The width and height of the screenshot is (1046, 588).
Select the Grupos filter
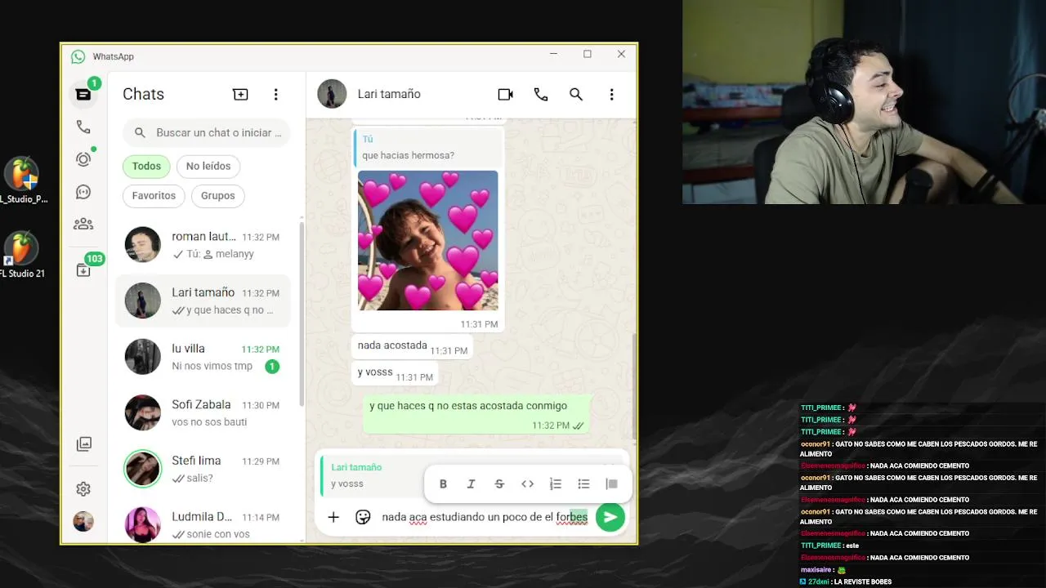217,195
